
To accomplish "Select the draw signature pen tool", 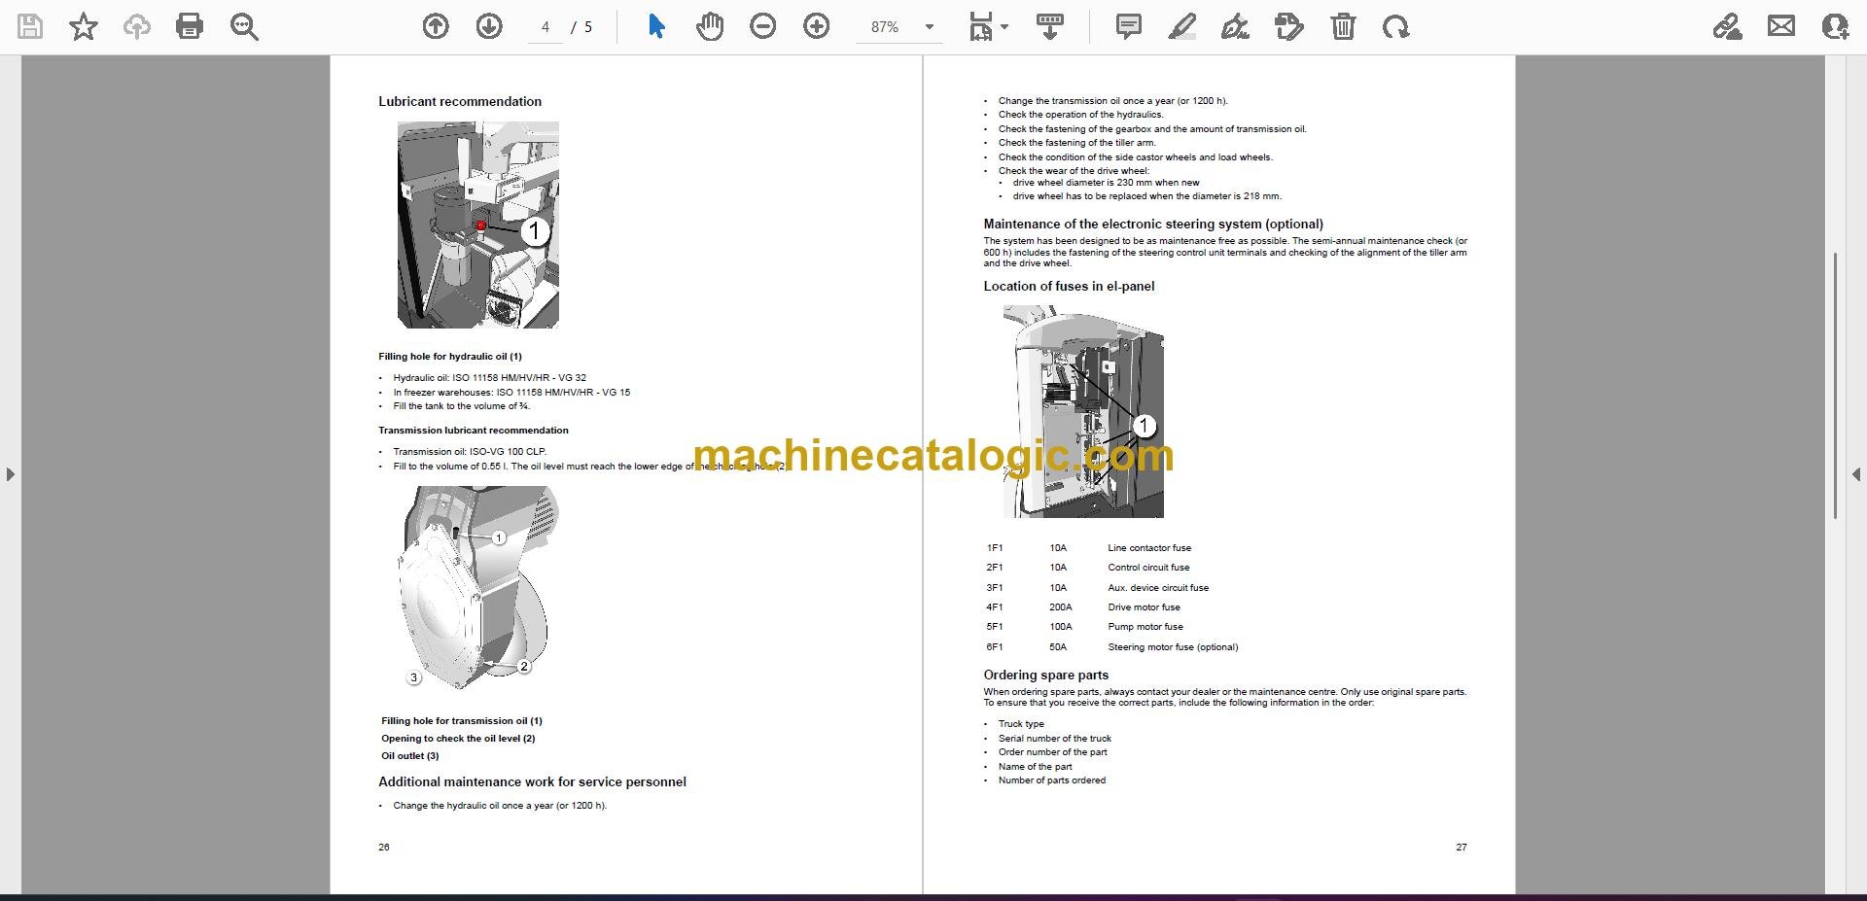I will (x=1235, y=26).
